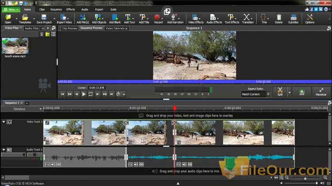Toggle Video Track 1 visibility icon
This screenshot has height=186, width=332.
pos(9,122)
